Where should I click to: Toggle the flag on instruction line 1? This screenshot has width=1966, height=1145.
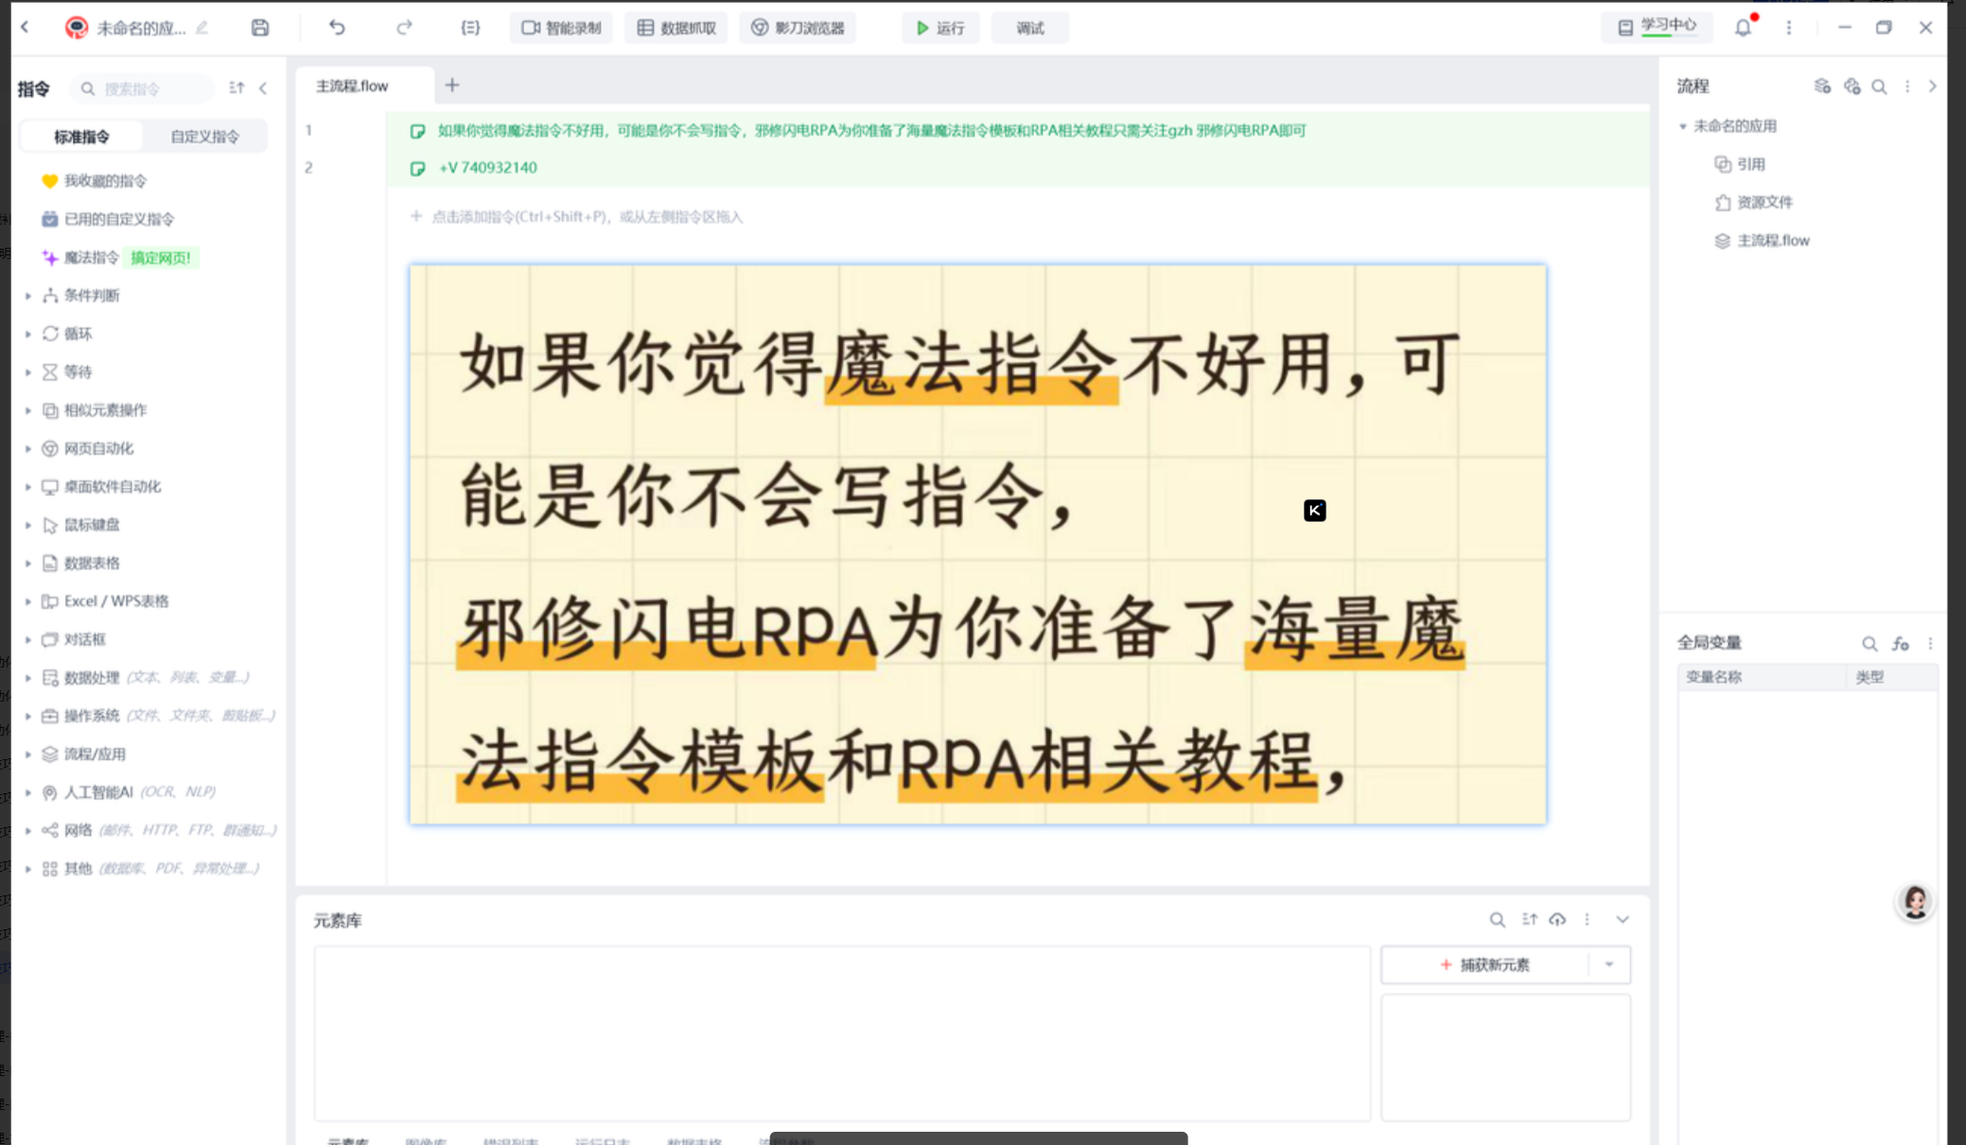click(417, 131)
